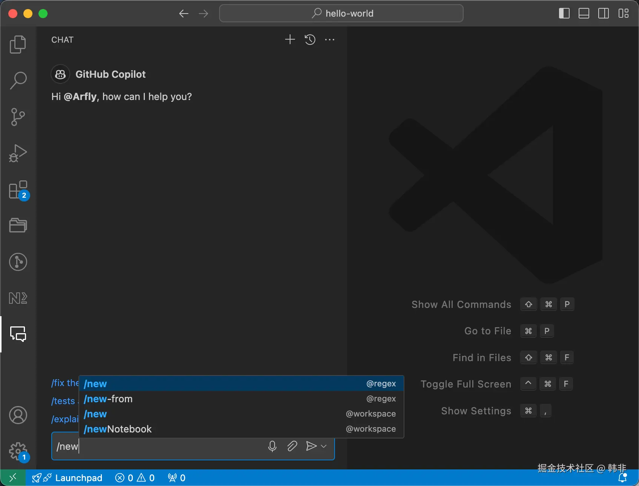Start a new chat with plus icon
This screenshot has height=486, width=639.
290,40
